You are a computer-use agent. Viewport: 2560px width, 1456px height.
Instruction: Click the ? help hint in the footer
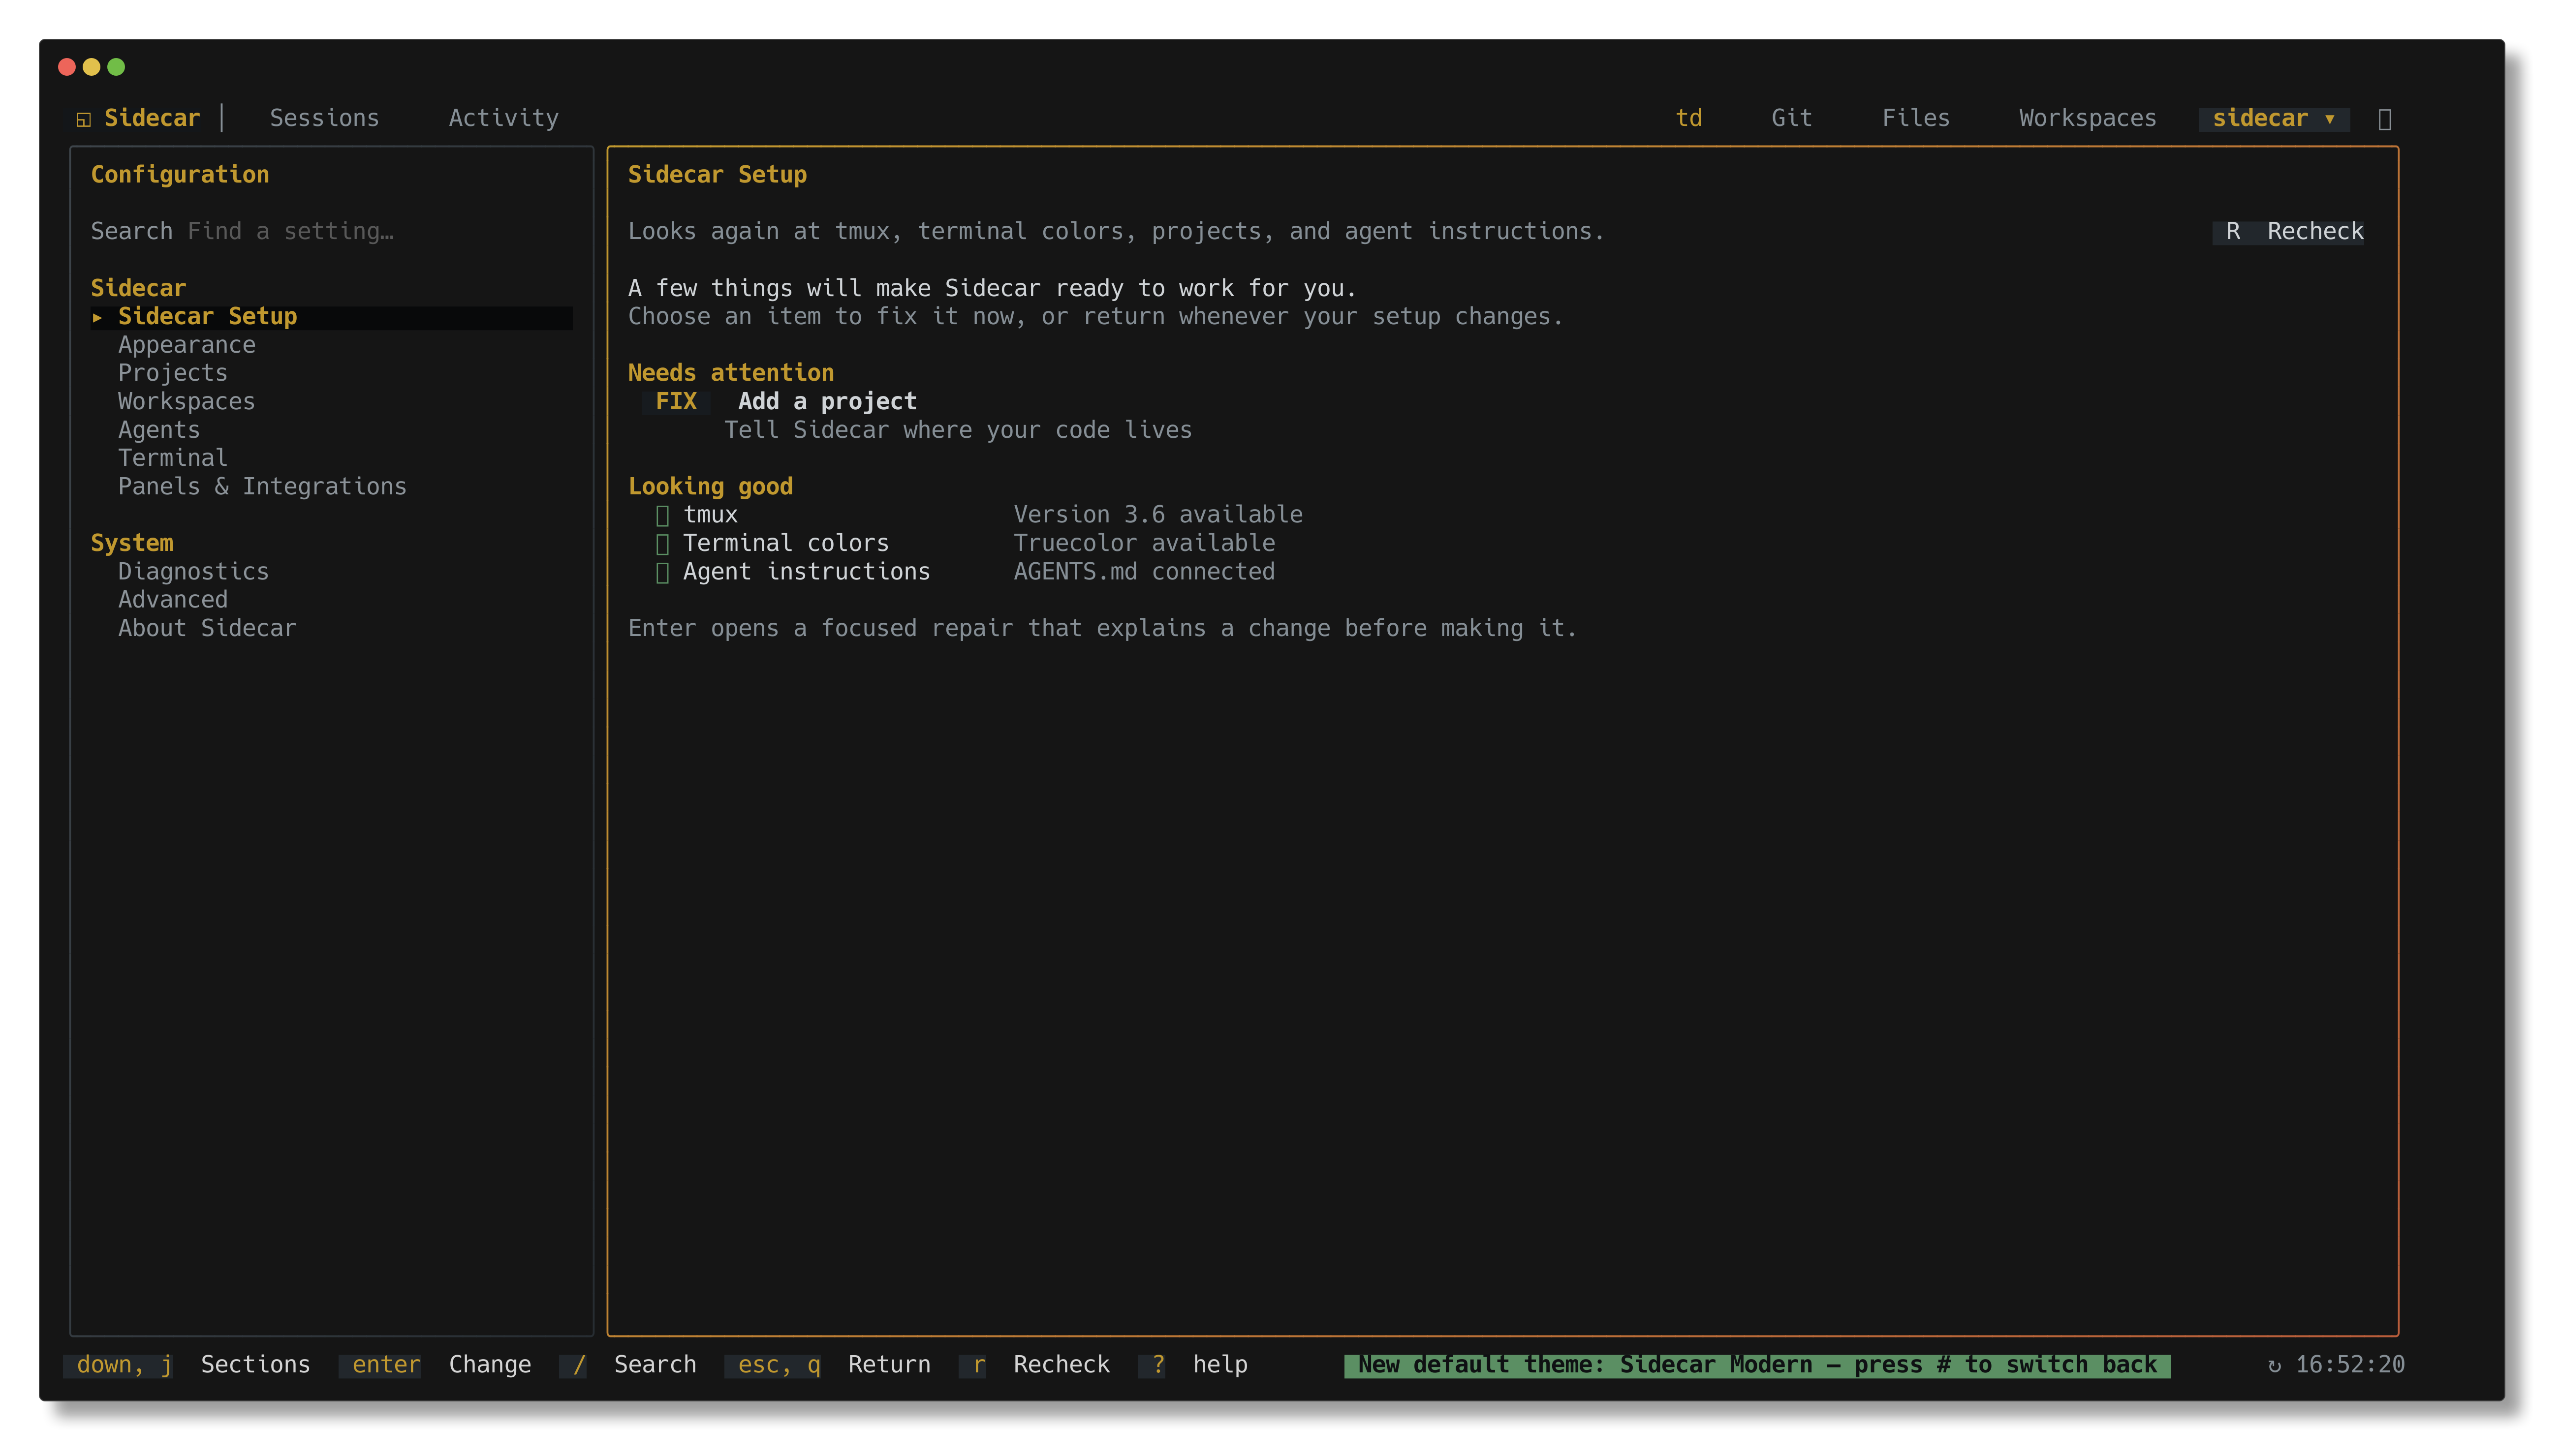[x=1193, y=1365]
